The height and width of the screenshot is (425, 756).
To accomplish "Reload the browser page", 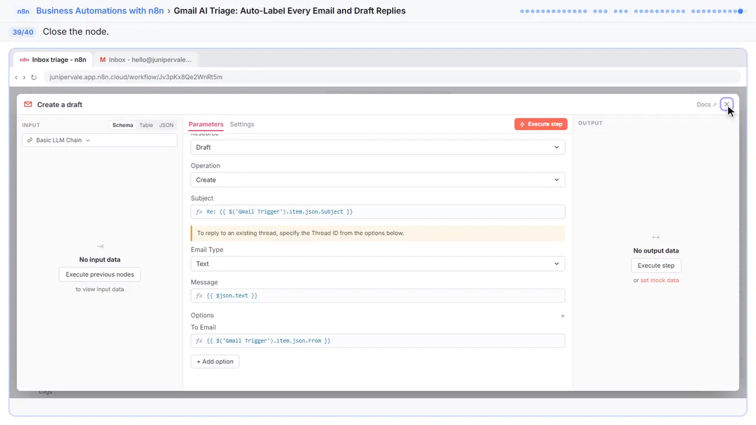I will [34, 77].
